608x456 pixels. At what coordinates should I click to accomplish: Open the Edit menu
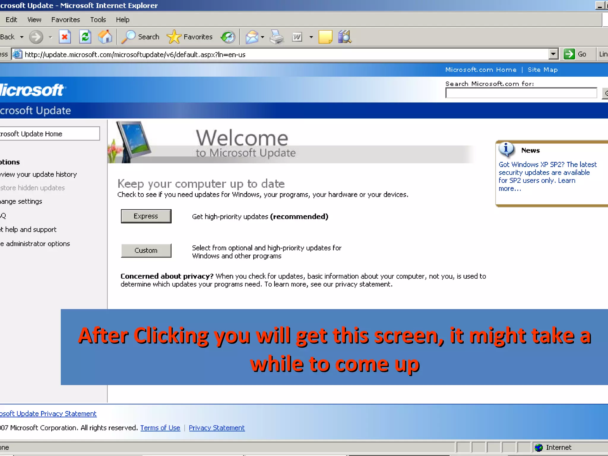tap(11, 20)
